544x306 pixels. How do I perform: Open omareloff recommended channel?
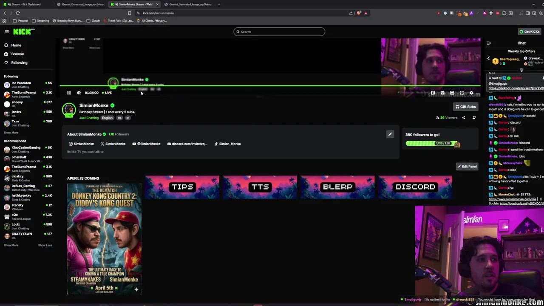28,159
